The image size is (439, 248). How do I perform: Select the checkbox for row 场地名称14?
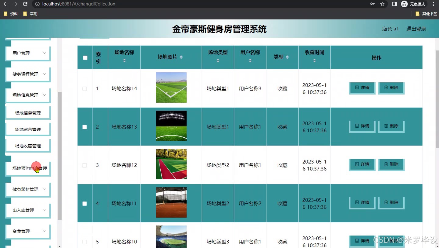[x=85, y=89]
